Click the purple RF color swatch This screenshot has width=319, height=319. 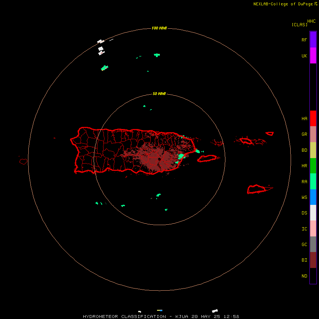tap(313, 40)
